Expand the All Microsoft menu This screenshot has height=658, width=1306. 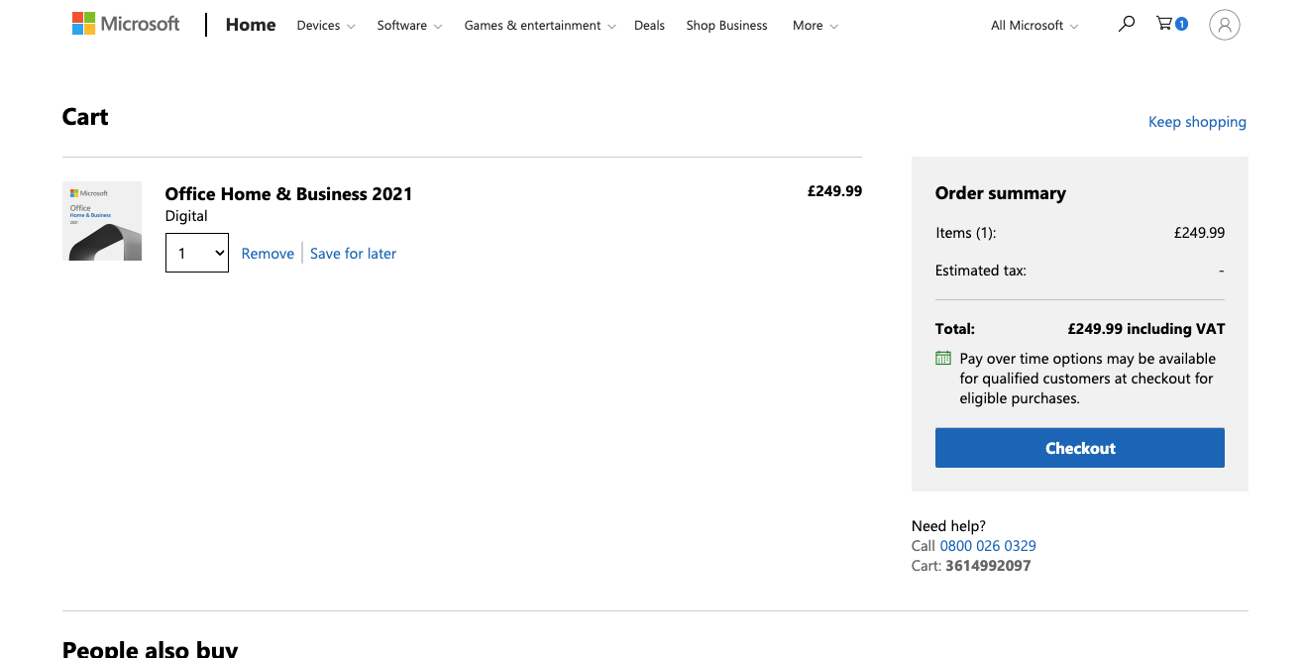(1034, 26)
